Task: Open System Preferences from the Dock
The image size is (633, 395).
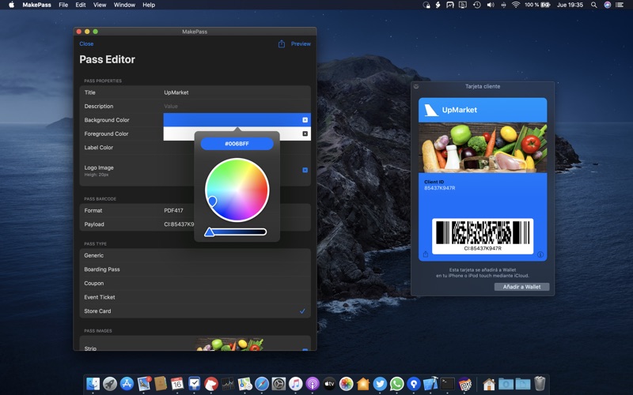Action: [279, 384]
